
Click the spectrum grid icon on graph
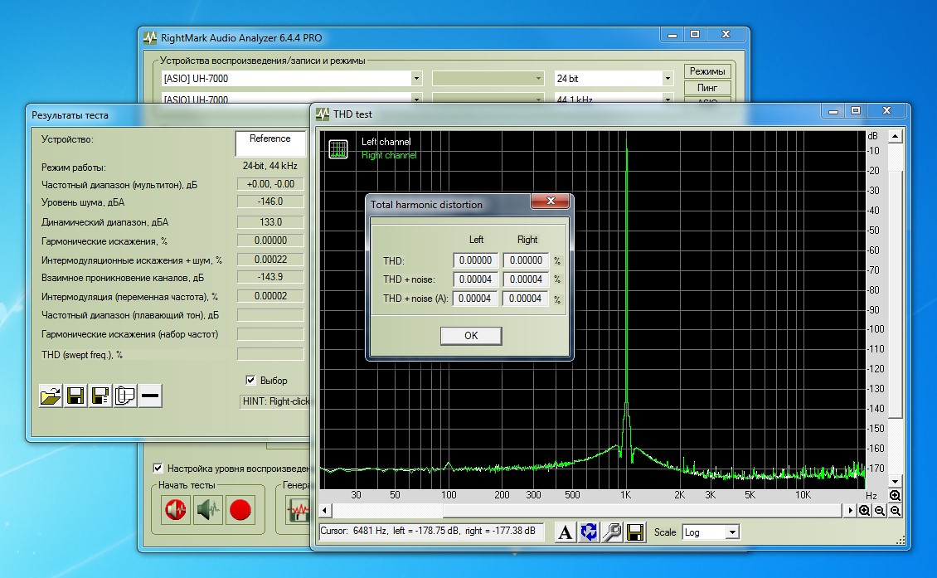pyautogui.click(x=338, y=149)
